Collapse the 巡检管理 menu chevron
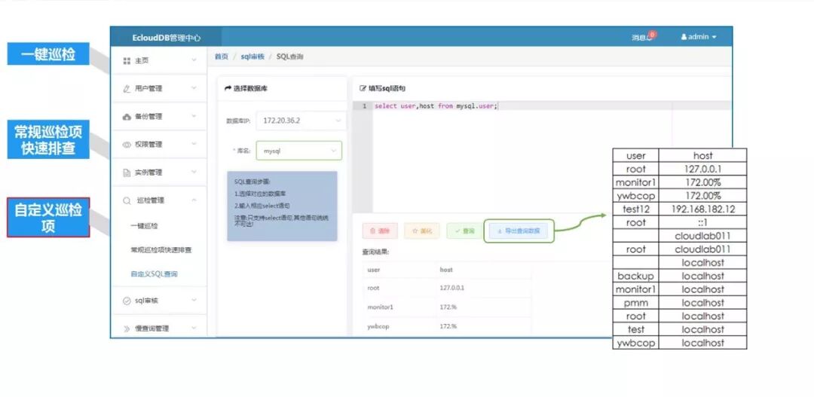814x397 pixels. pyautogui.click(x=194, y=200)
